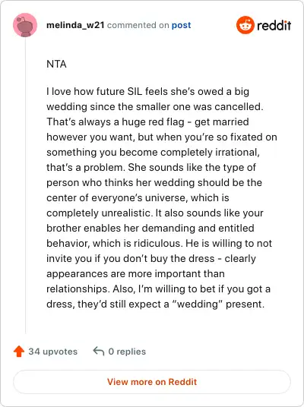This screenshot has width=304, height=407.
Task: Click the line beginning "brother enables her demanding"
Action: (x=150, y=228)
